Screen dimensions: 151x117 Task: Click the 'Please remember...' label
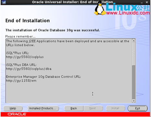point(20,37)
